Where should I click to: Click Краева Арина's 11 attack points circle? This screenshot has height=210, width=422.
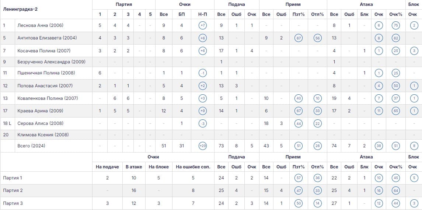click(x=379, y=111)
